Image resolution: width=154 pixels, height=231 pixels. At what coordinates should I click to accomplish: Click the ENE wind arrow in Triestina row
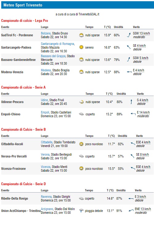pyautogui.click(x=131, y=210)
